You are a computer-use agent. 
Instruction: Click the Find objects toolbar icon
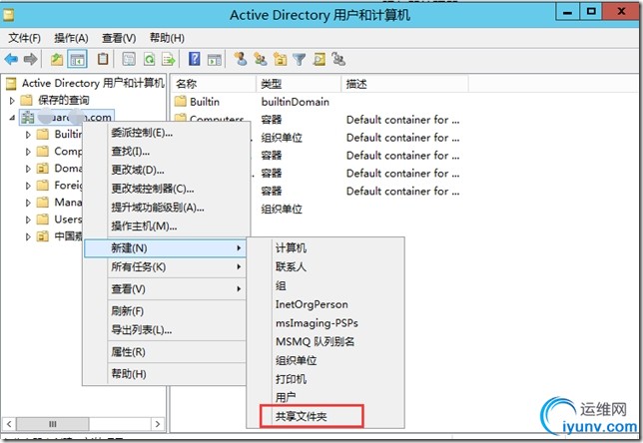pyautogui.click(x=320, y=60)
